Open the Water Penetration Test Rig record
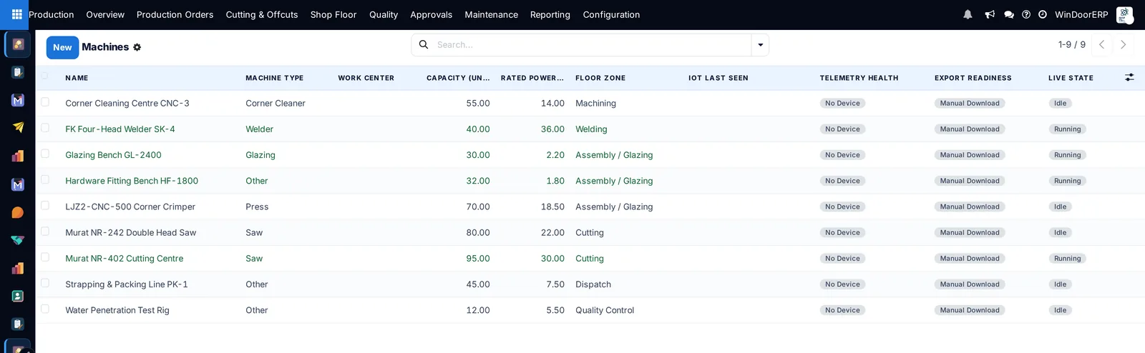 (x=117, y=310)
